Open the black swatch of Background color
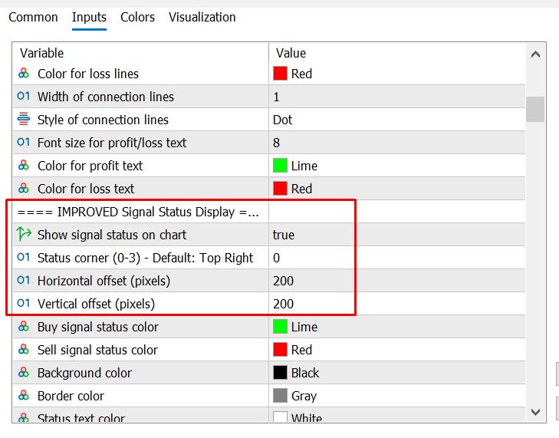 pyautogui.click(x=280, y=372)
